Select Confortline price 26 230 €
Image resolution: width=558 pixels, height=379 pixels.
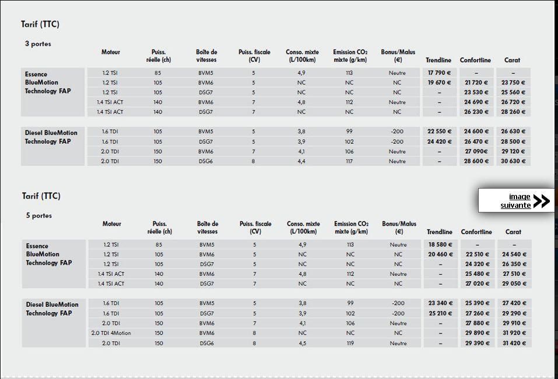(x=476, y=112)
